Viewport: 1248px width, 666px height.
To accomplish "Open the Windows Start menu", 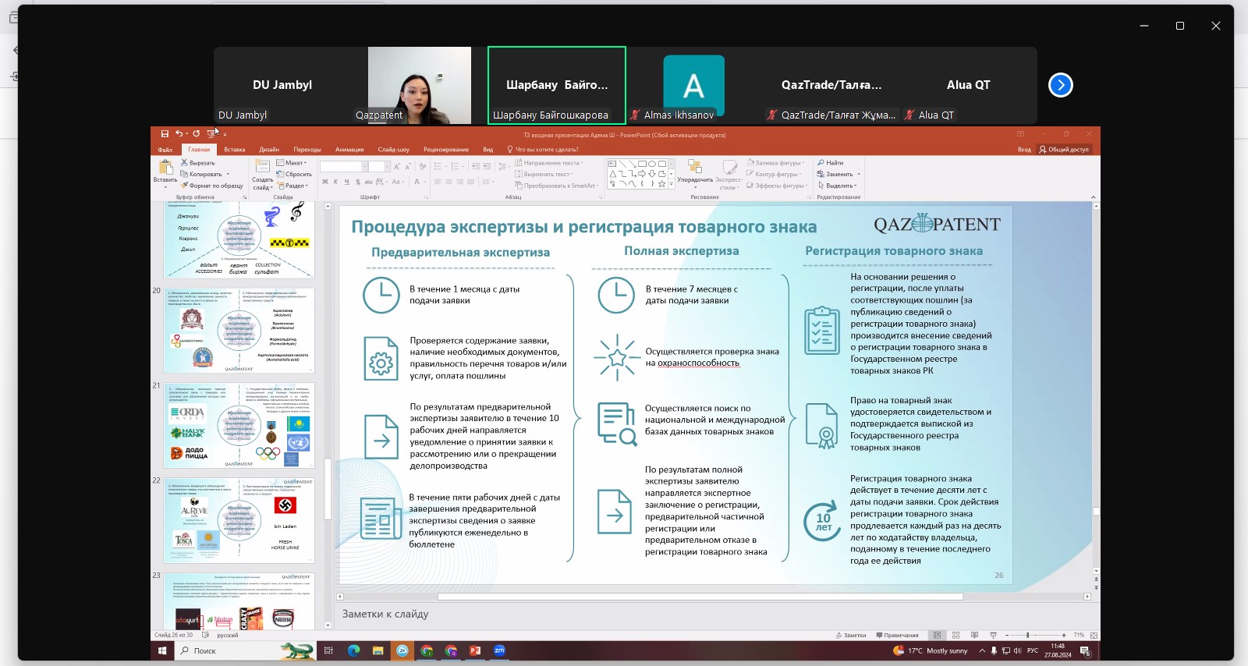I will point(163,650).
